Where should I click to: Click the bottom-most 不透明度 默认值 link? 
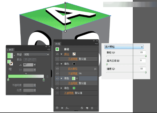[x=69, y=93]
